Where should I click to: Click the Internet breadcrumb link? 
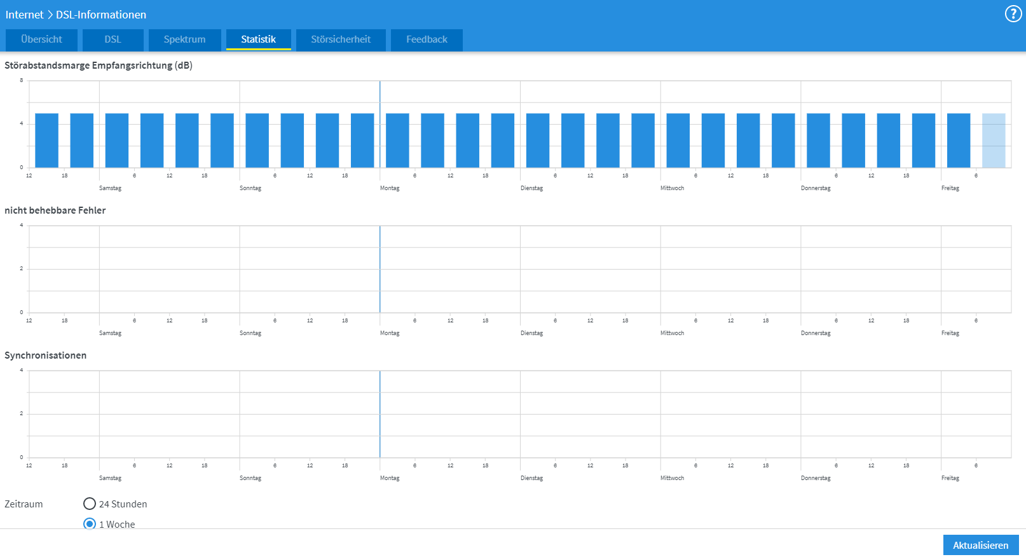tap(25, 15)
